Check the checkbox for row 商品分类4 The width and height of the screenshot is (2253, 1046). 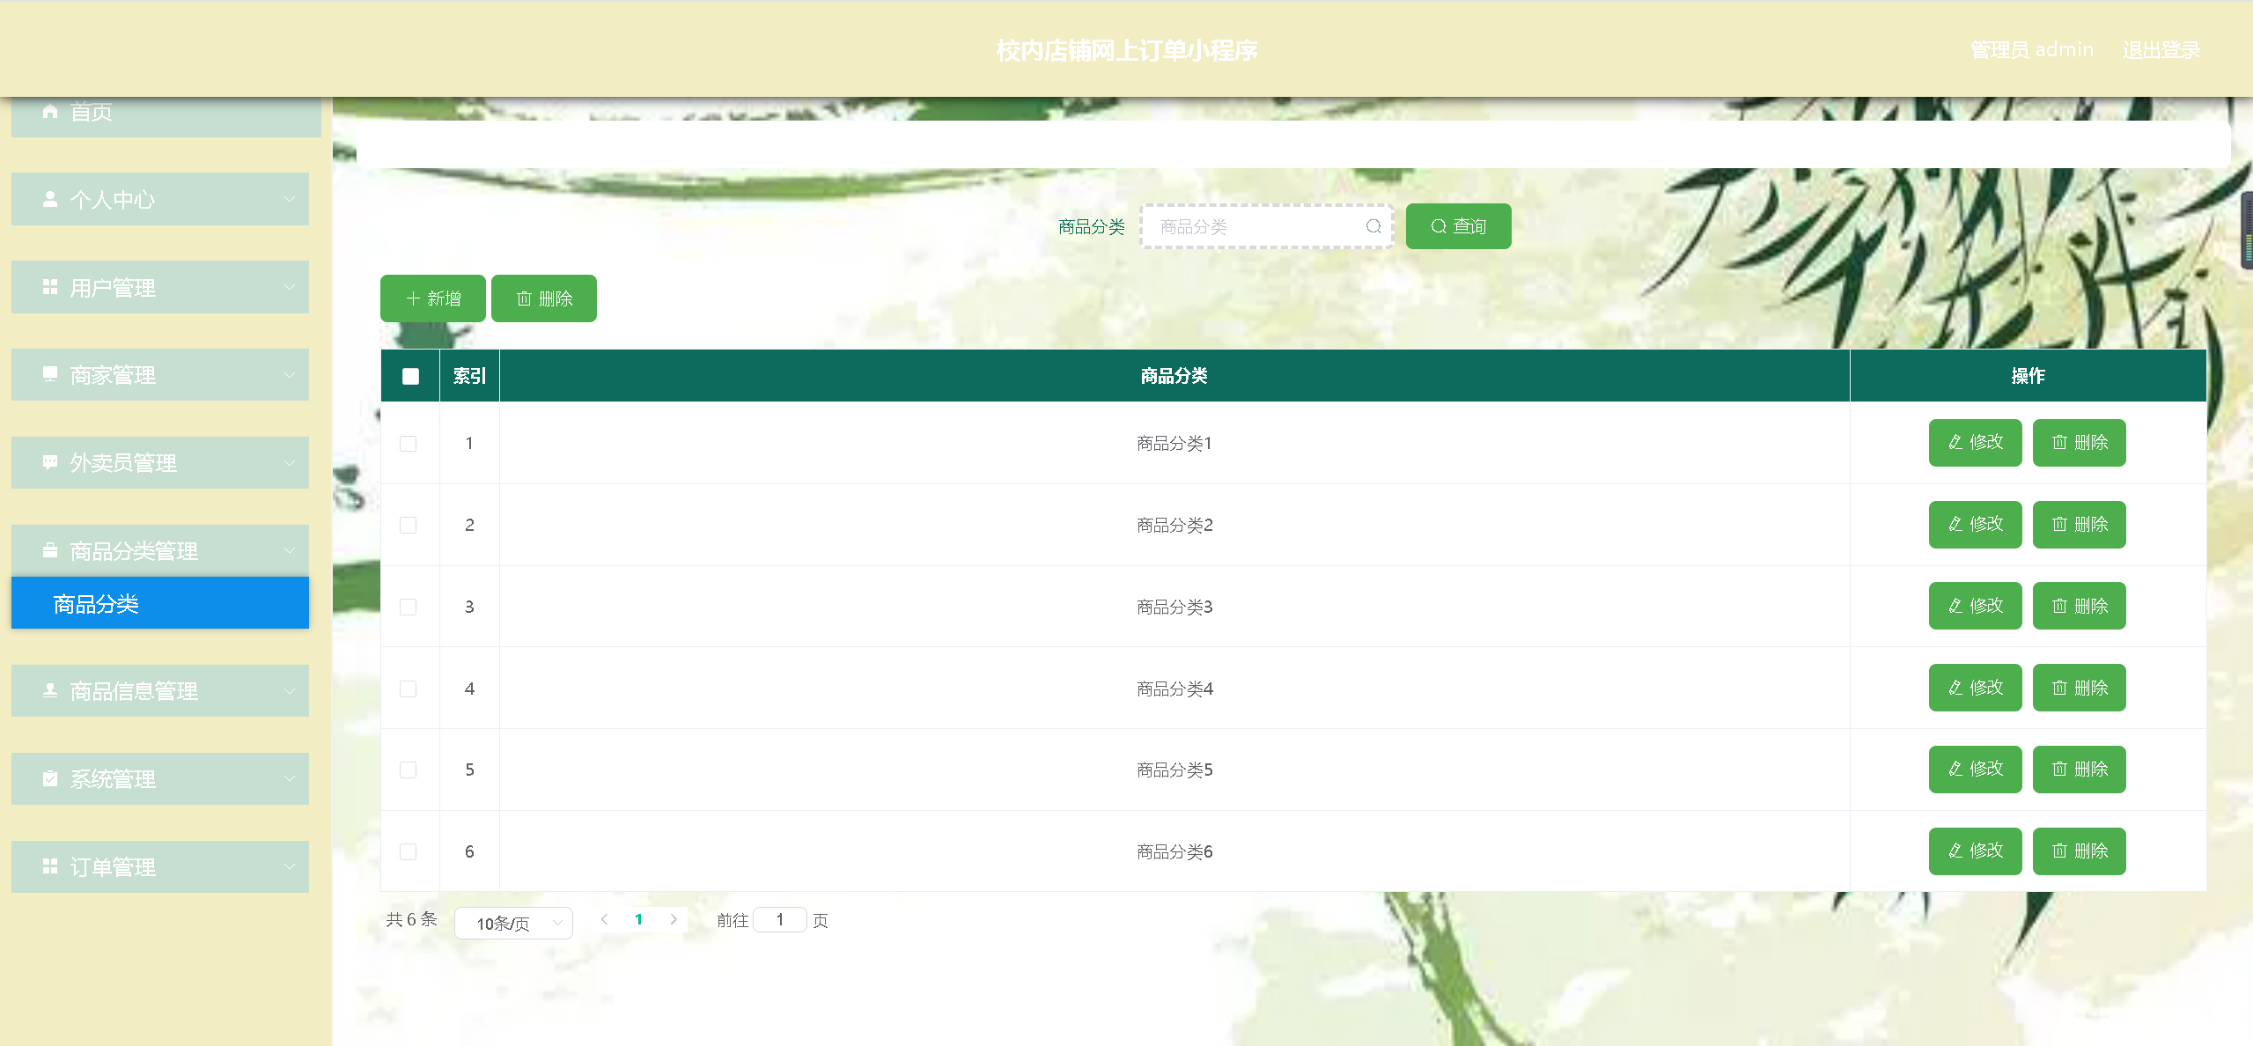click(409, 689)
